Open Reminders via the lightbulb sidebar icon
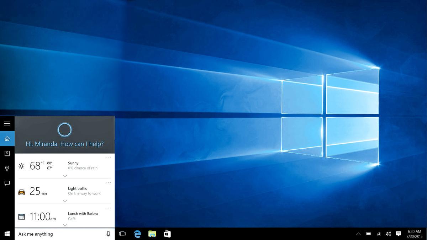Screen dimensions: 427x240 pyautogui.click(x=7, y=168)
